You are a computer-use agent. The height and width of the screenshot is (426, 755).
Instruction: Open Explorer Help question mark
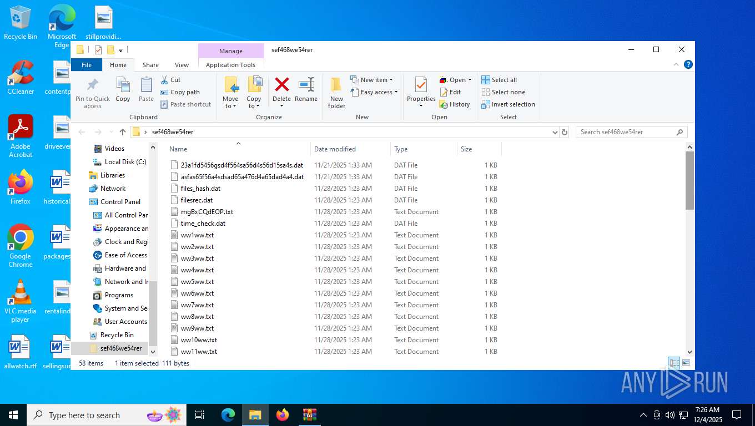click(x=688, y=64)
